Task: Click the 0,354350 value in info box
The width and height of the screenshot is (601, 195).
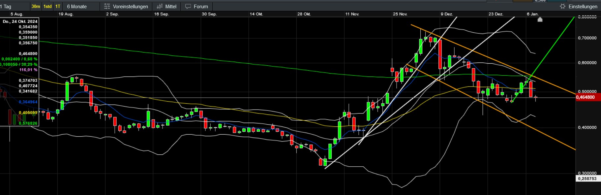Action: (28, 27)
